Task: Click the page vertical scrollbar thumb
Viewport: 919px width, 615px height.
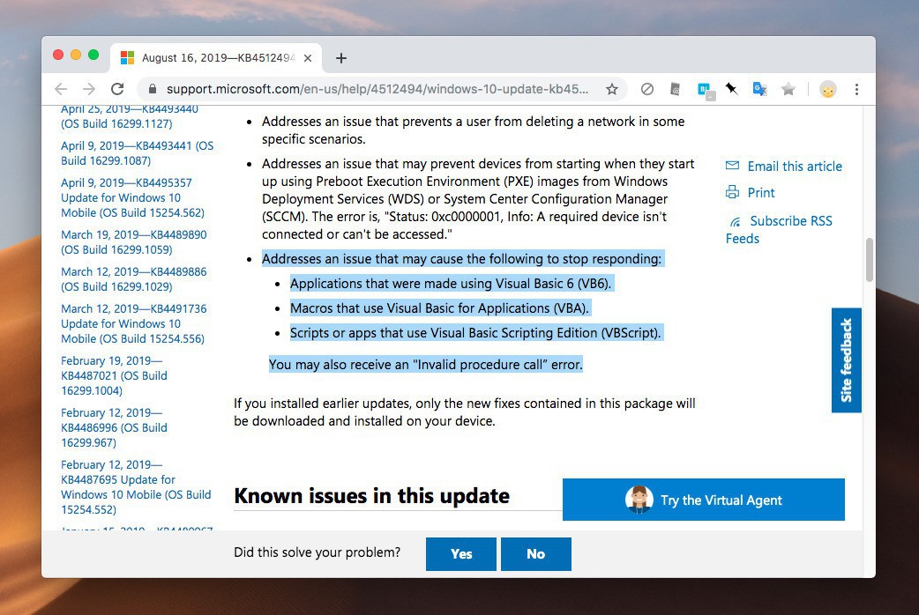Action: 870,259
